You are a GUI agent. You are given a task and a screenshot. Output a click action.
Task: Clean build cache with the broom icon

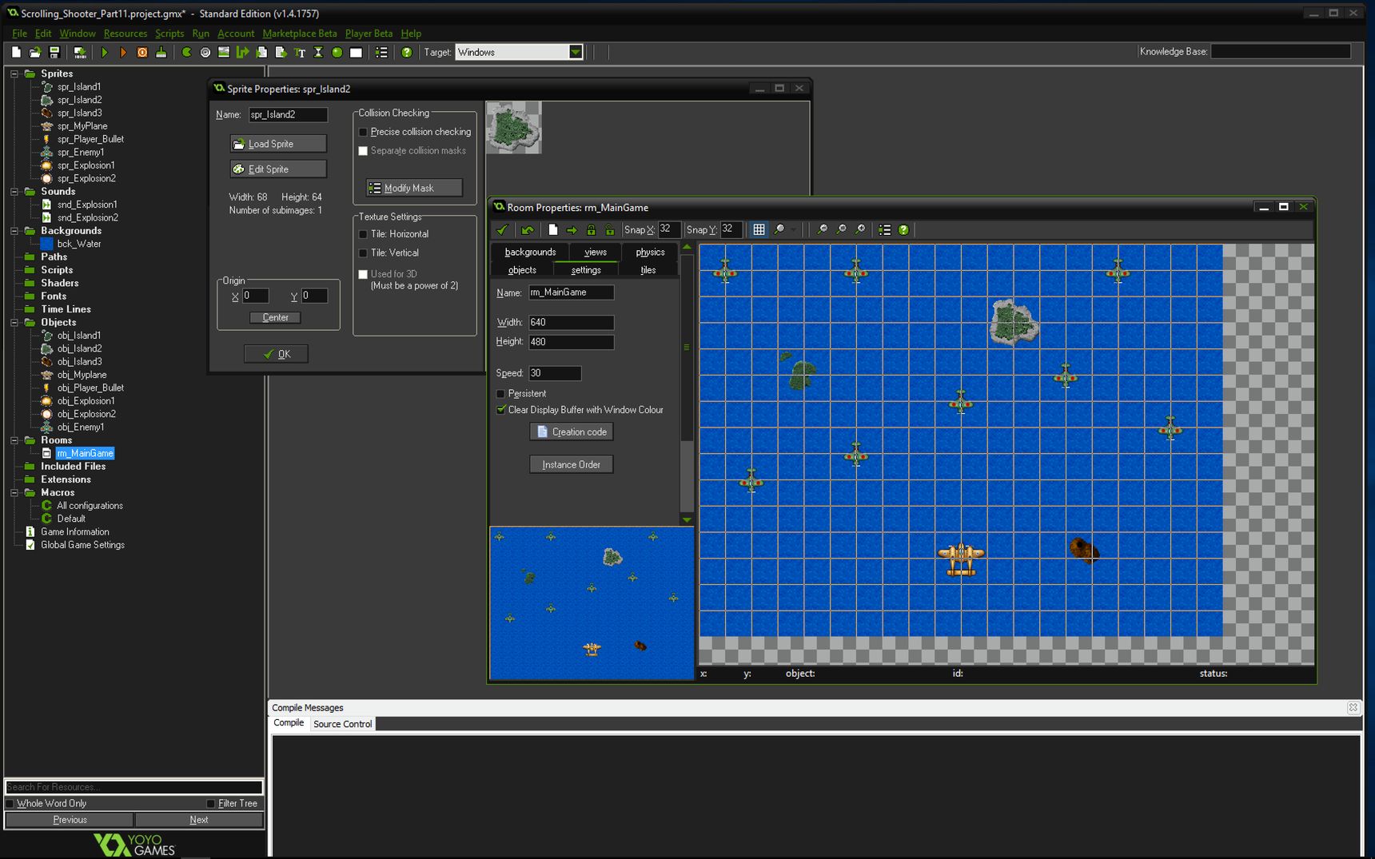coord(161,52)
